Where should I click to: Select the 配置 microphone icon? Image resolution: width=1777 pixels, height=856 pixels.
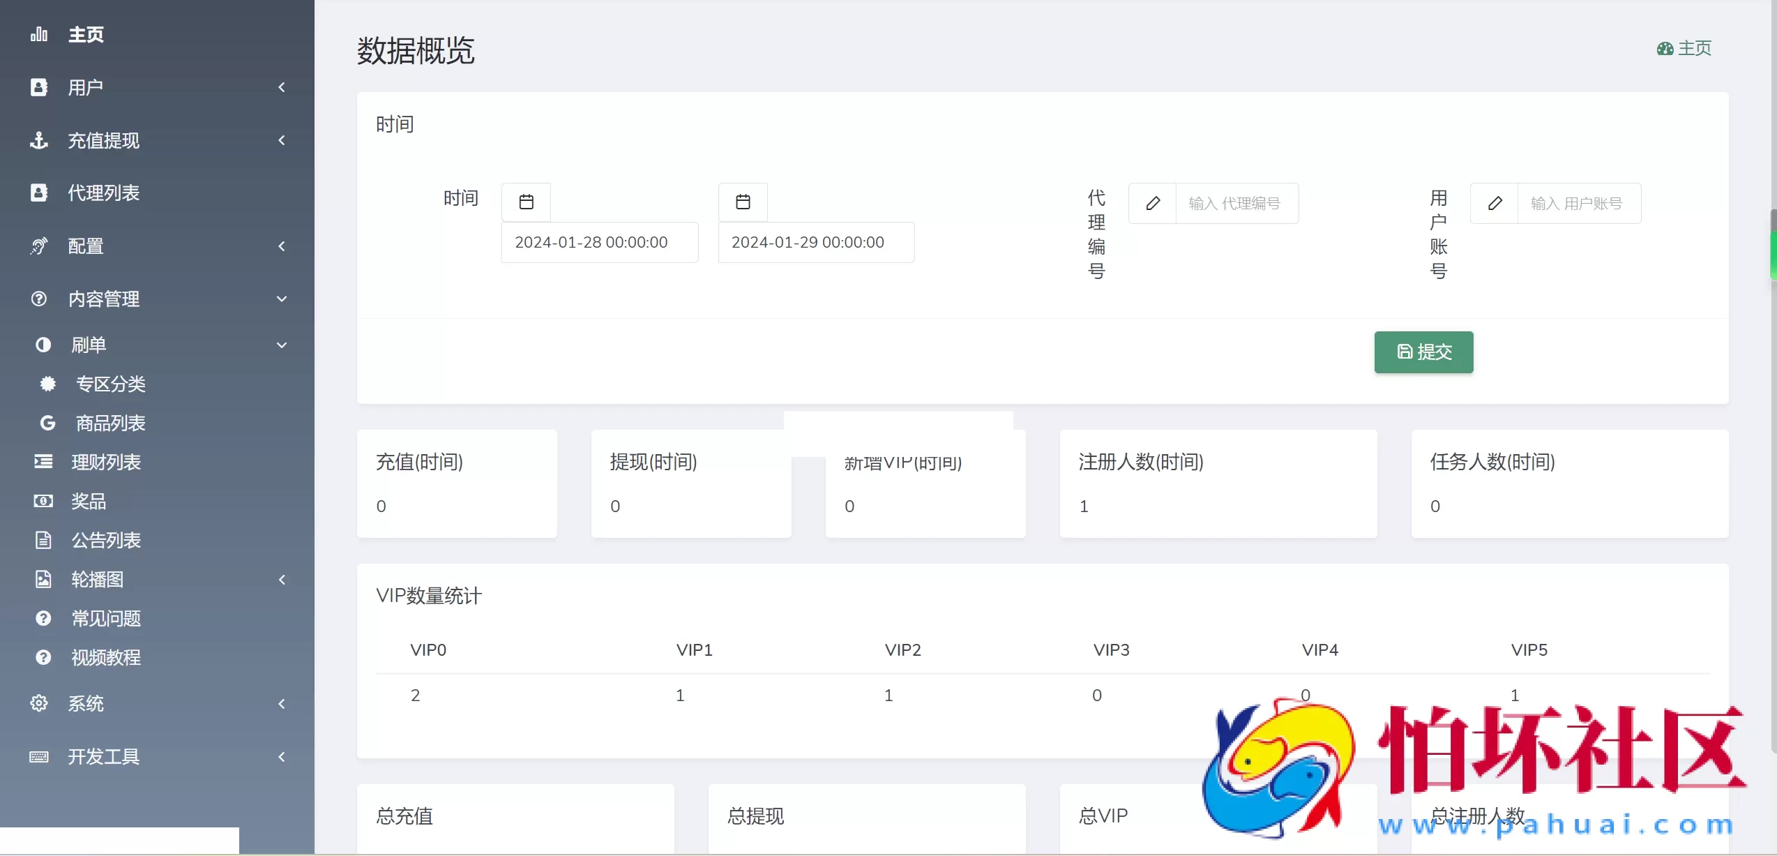(x=39, y=246)
